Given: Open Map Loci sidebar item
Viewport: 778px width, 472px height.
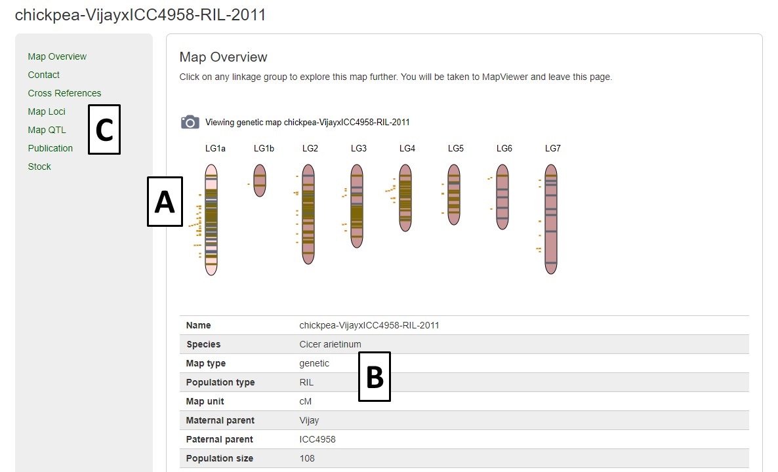Looking at the screenshot, I should (x=47, y=111).
